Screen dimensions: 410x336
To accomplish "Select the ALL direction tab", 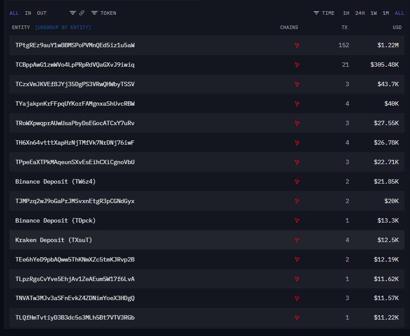I will 14,13.
